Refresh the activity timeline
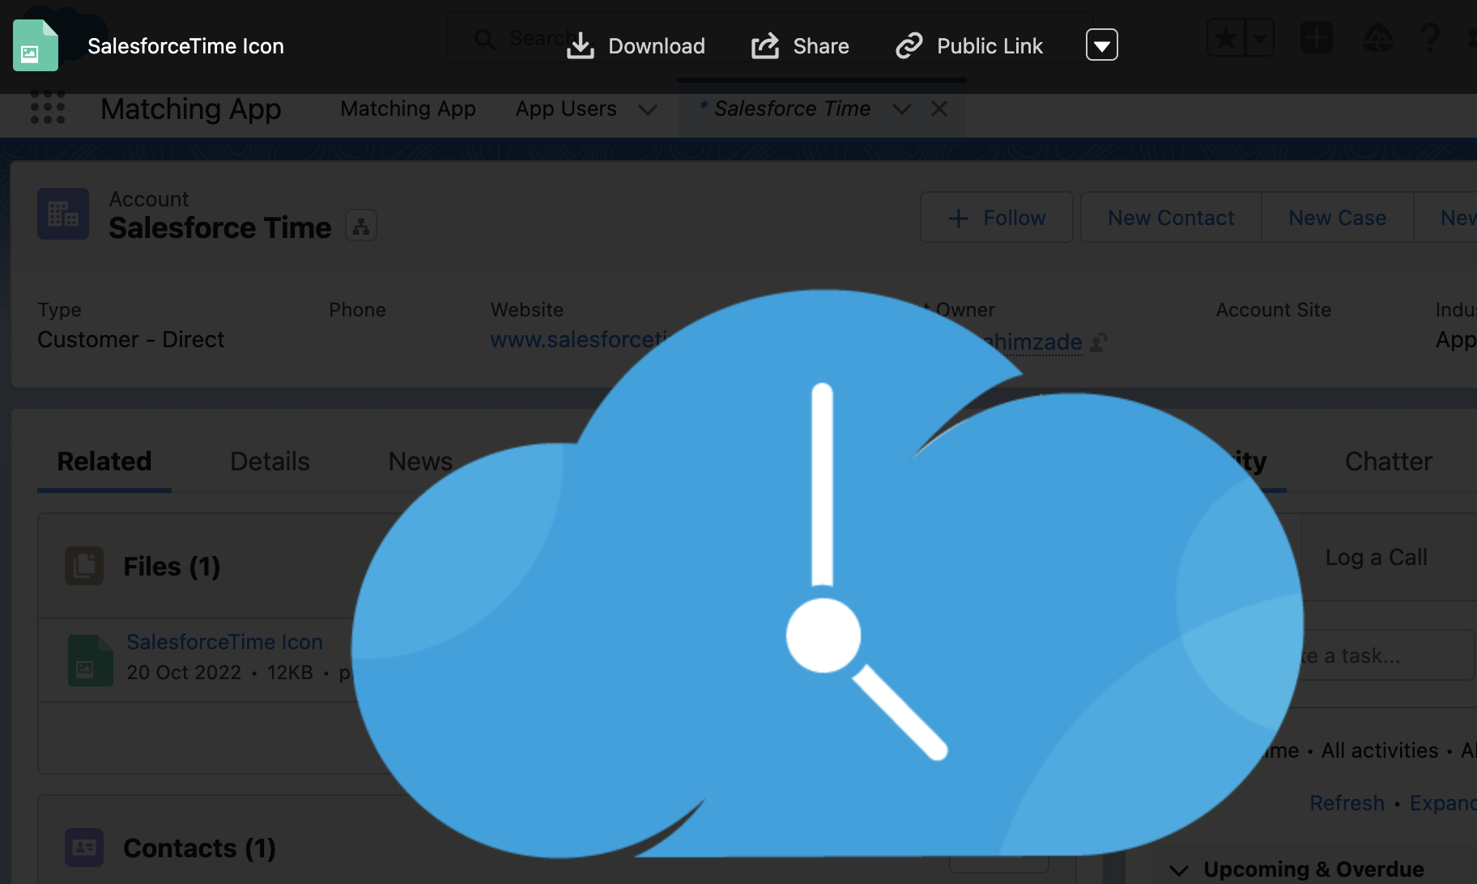1477x884 pixels. (1347, 802)
